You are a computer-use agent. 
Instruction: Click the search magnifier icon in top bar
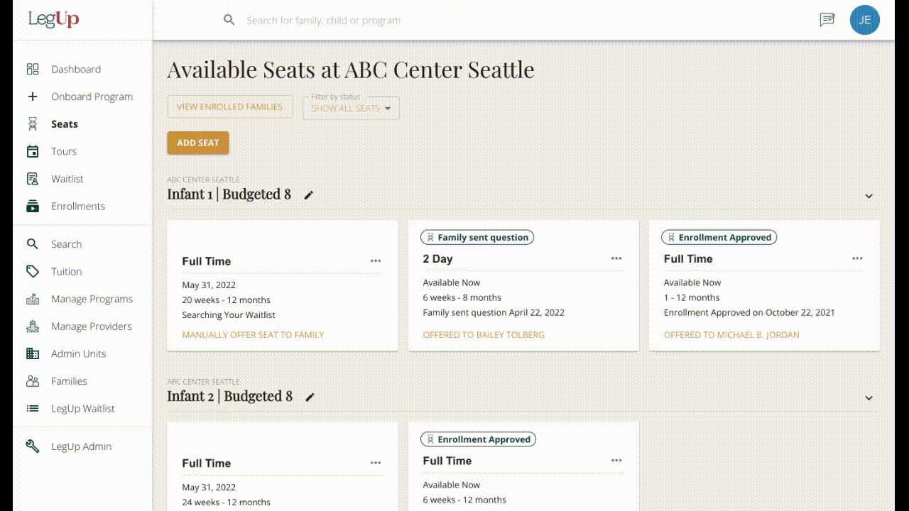point(229,20)
